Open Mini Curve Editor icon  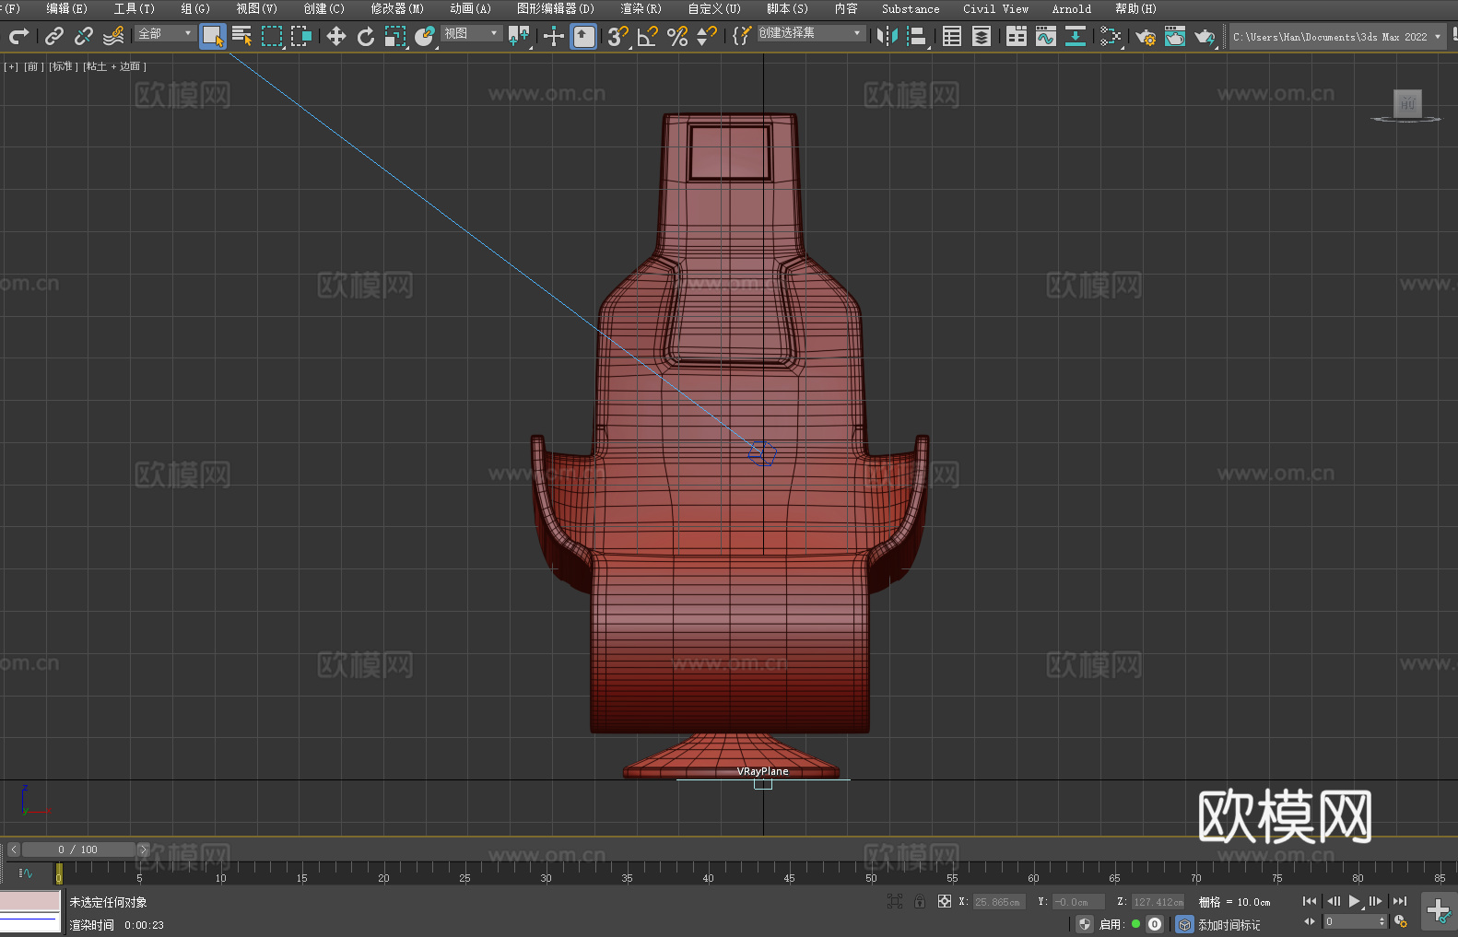[26, 873]
